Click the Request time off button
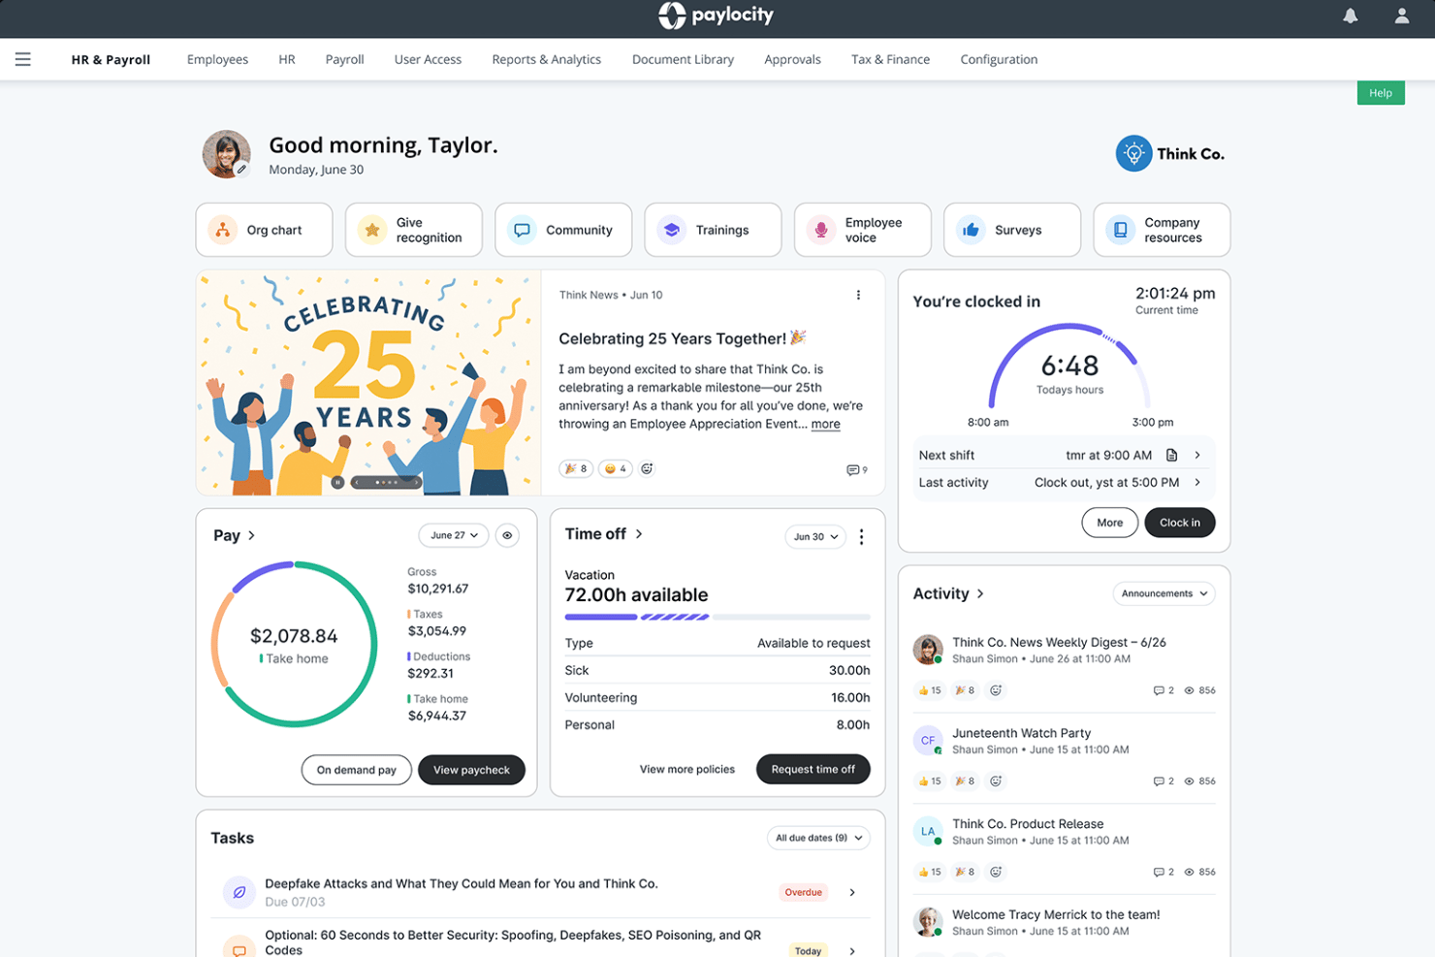This screenshot has width=1435, height=957. (813, 769)
